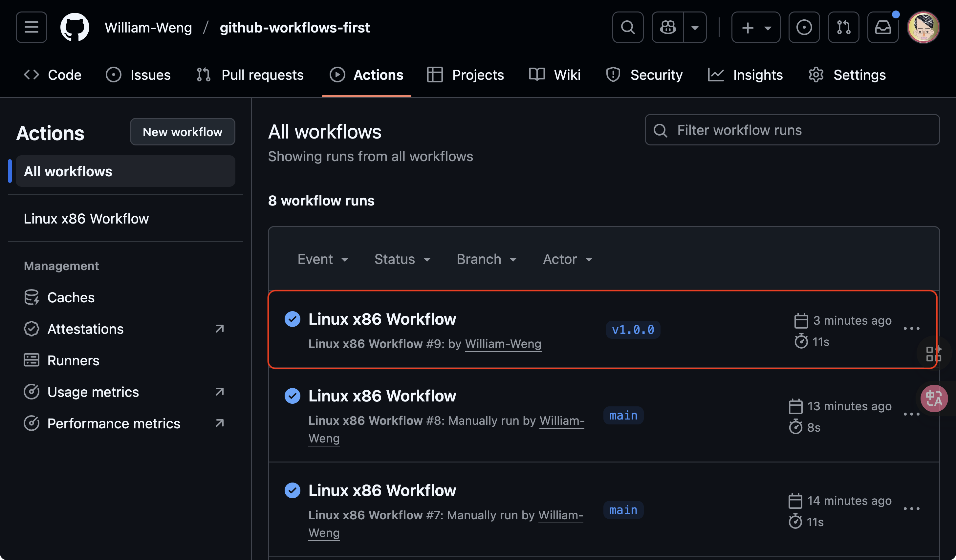
Task: Open the notifications inbox icon
Action: point(882,27)
